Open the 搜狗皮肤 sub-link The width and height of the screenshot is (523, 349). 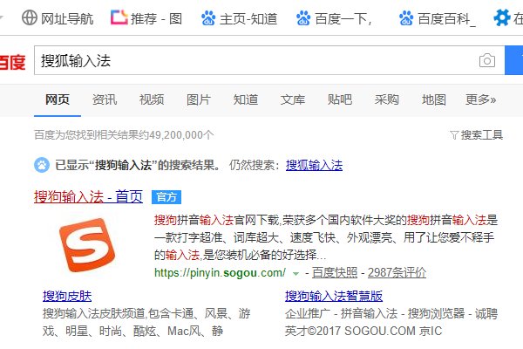point(67,296)
